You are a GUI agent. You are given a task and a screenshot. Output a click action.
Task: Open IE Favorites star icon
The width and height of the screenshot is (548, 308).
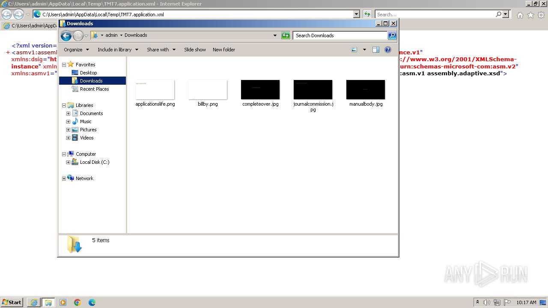530,15
